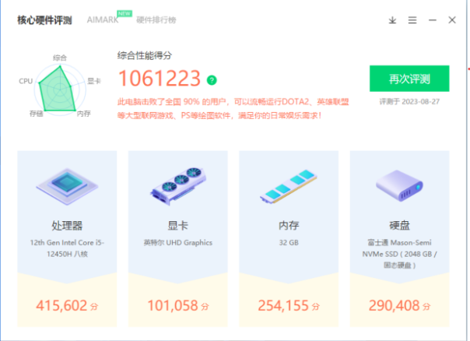Minimize the benchmark window

tap(433, 20)
